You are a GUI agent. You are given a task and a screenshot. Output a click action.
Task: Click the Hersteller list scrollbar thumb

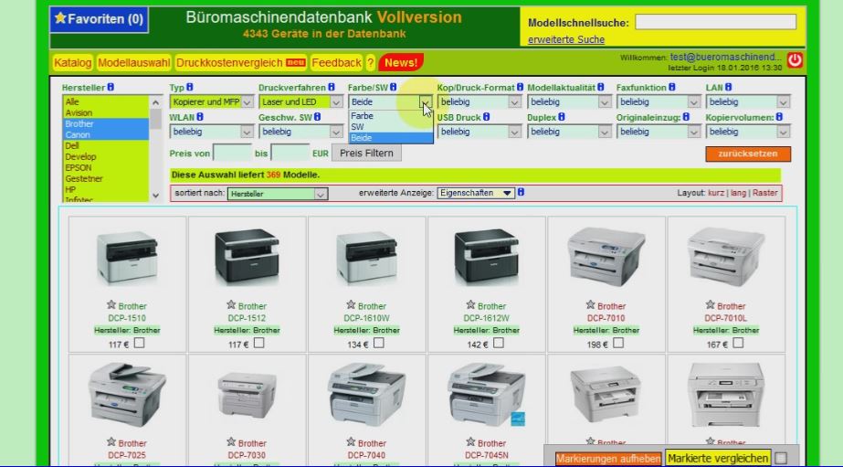point(155,119)
